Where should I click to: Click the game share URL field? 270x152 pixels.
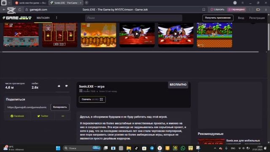tap(27, 107)
